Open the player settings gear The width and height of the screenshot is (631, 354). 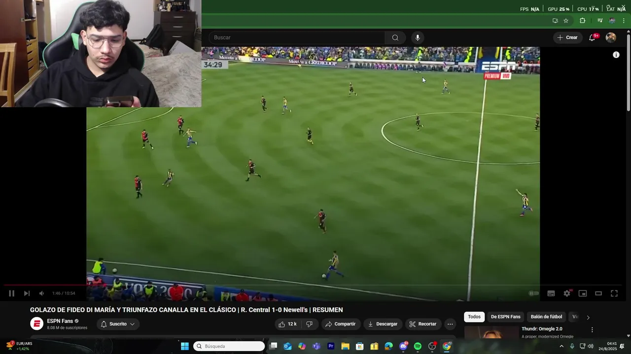pos(567,294)
